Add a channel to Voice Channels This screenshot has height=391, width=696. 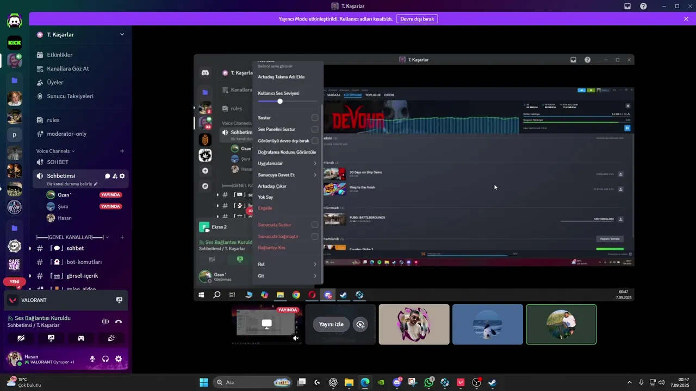[x=122, y=151]
